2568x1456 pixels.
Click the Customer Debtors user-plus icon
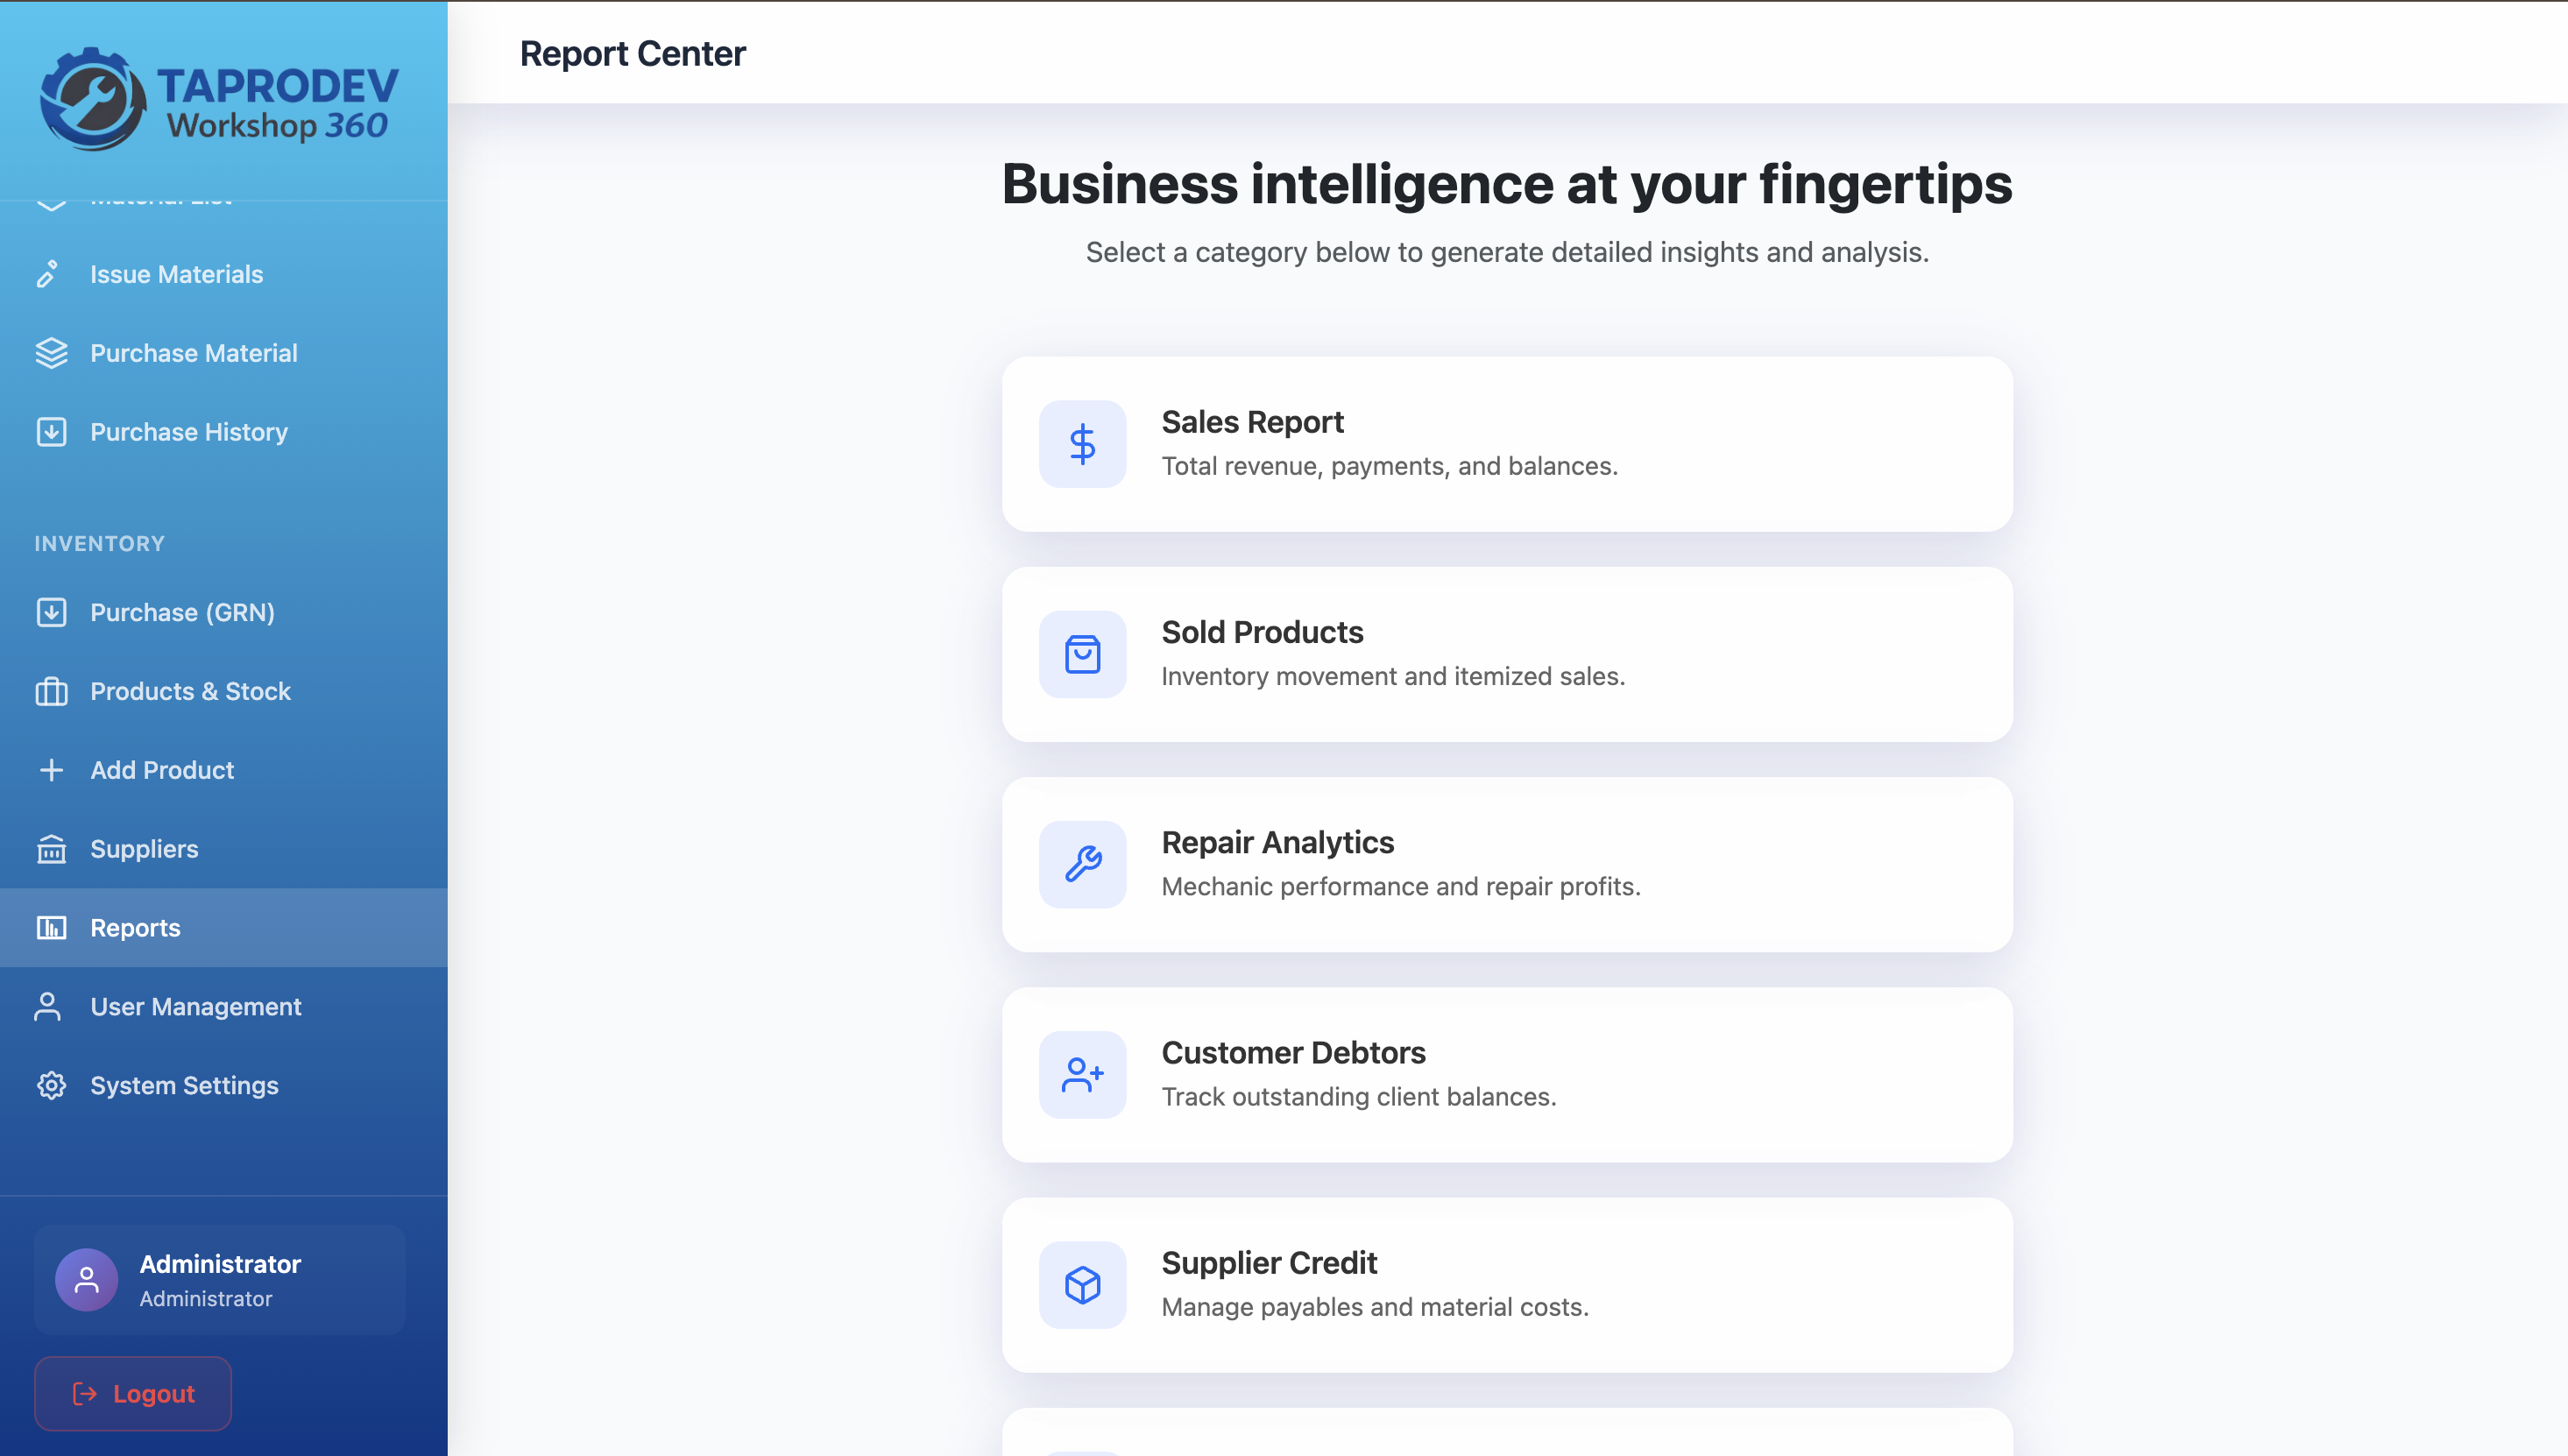click(1082, 1075)
